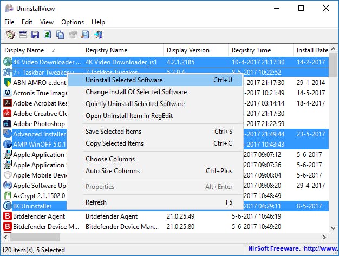Image resolution: width=339 pixels, height=256 pixels.
Task: Click the Adobe Acrobat Reader row icon
Action: click(x=8, y=102)
